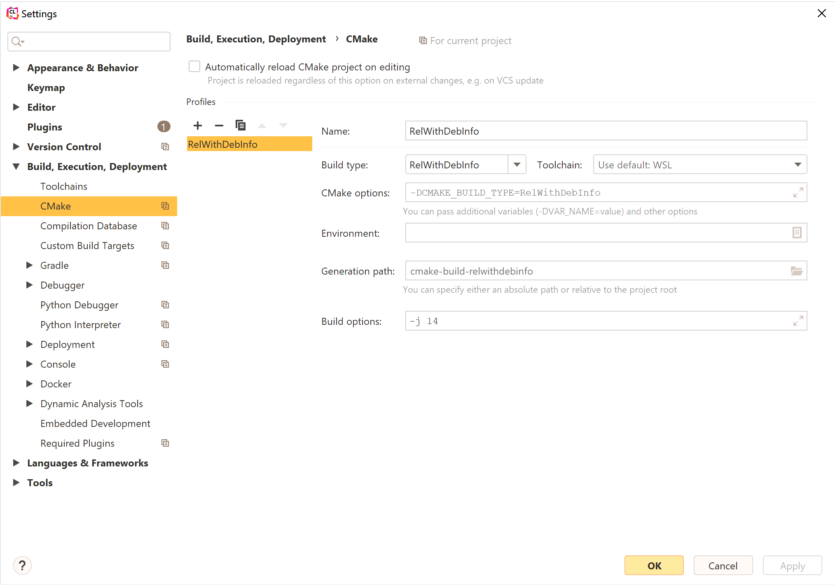Browse for generation path folder

click(x=796, y=271)
